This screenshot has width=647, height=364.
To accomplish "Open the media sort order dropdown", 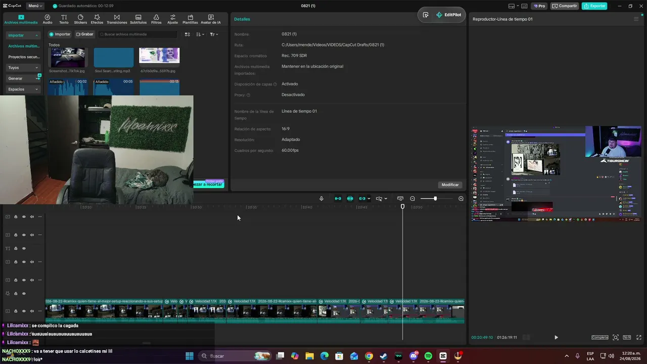I will 200,34.
